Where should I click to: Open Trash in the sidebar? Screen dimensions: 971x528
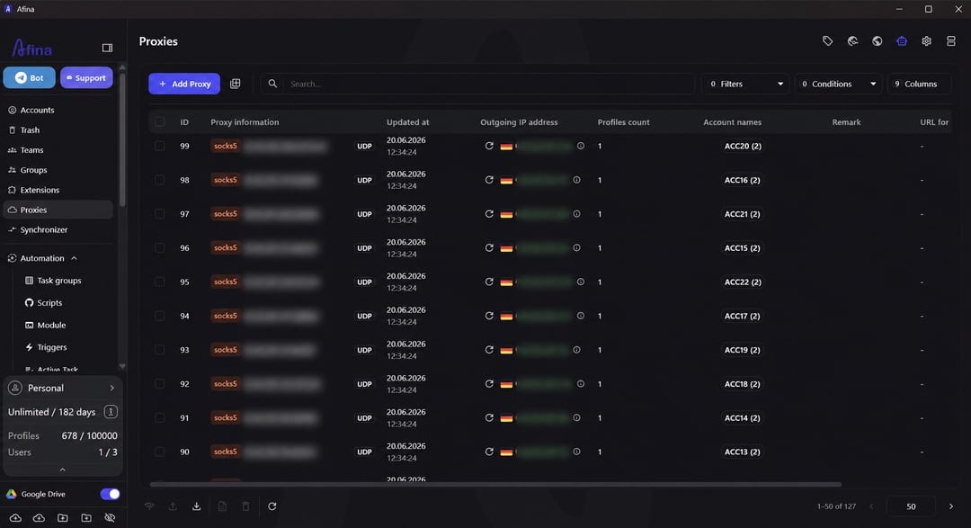pyautogui.click(x=58, y=130)
